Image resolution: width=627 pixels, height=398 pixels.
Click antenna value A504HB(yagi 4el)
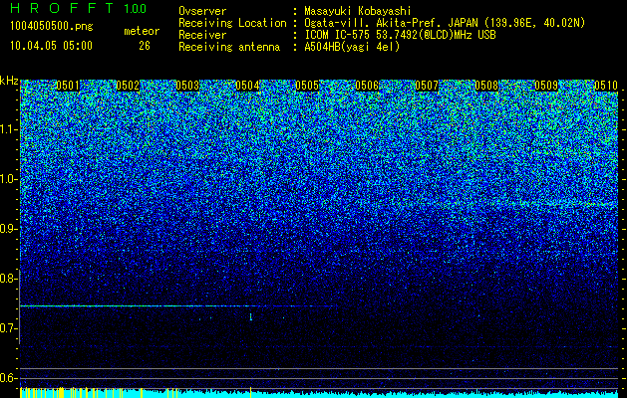352,47
